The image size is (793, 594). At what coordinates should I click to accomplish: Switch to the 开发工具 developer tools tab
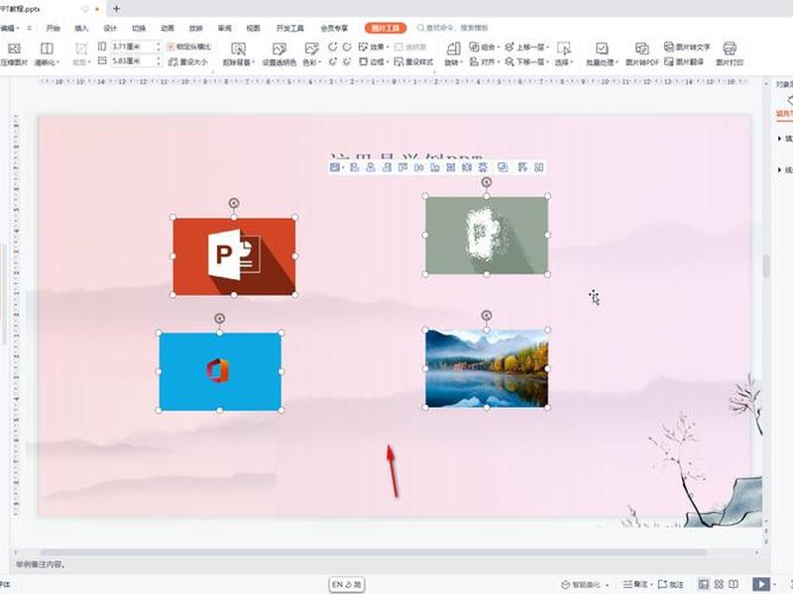point(289,29)
